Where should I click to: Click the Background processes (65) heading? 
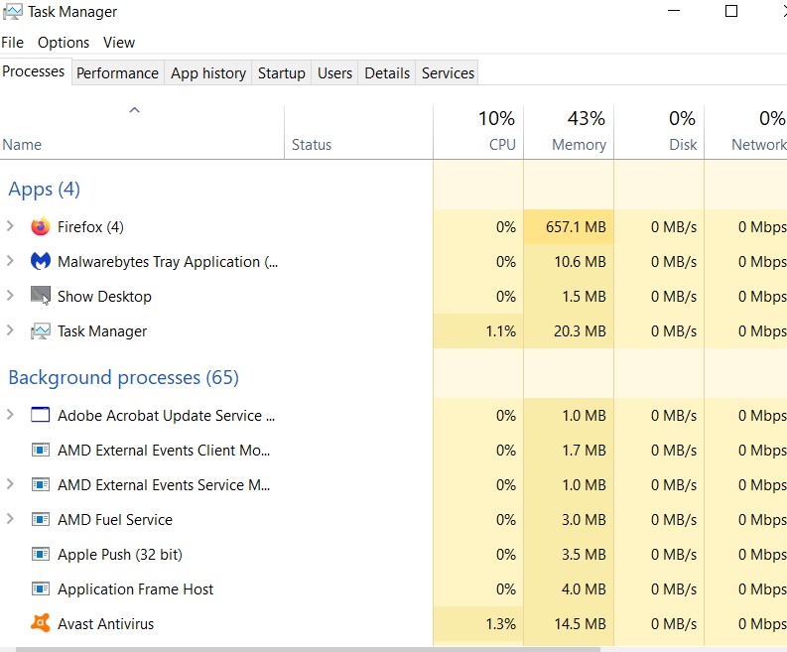[123, 378]
